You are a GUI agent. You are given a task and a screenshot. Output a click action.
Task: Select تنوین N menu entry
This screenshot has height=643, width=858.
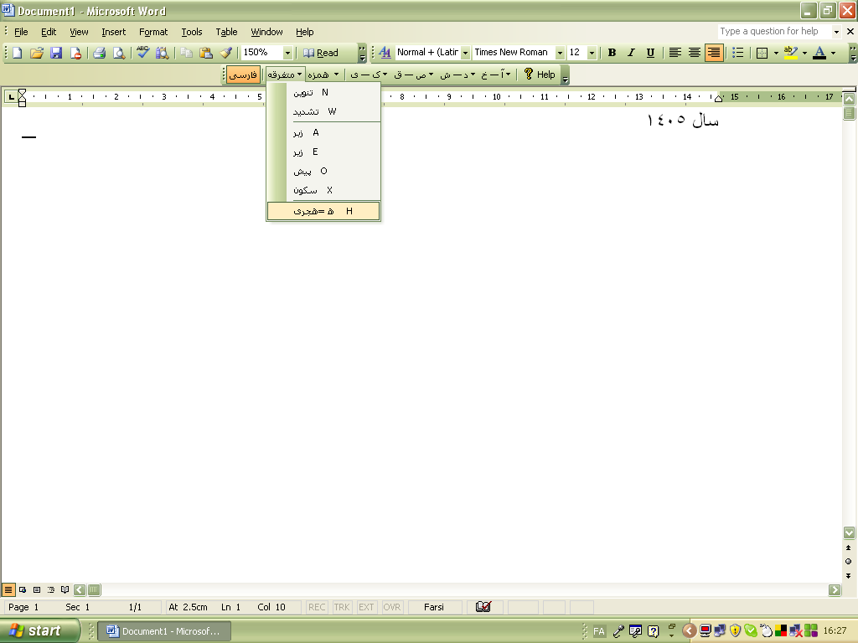[323, 92]
